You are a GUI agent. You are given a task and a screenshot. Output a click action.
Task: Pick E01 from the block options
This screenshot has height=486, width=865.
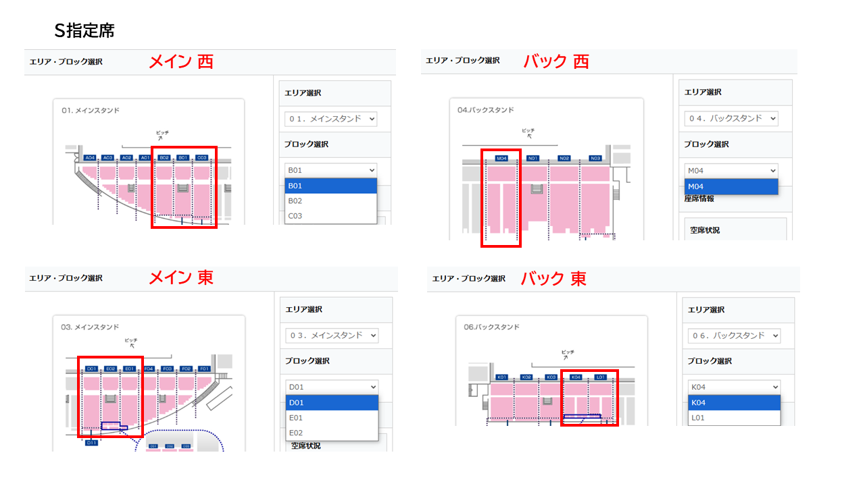coord(331,418)
